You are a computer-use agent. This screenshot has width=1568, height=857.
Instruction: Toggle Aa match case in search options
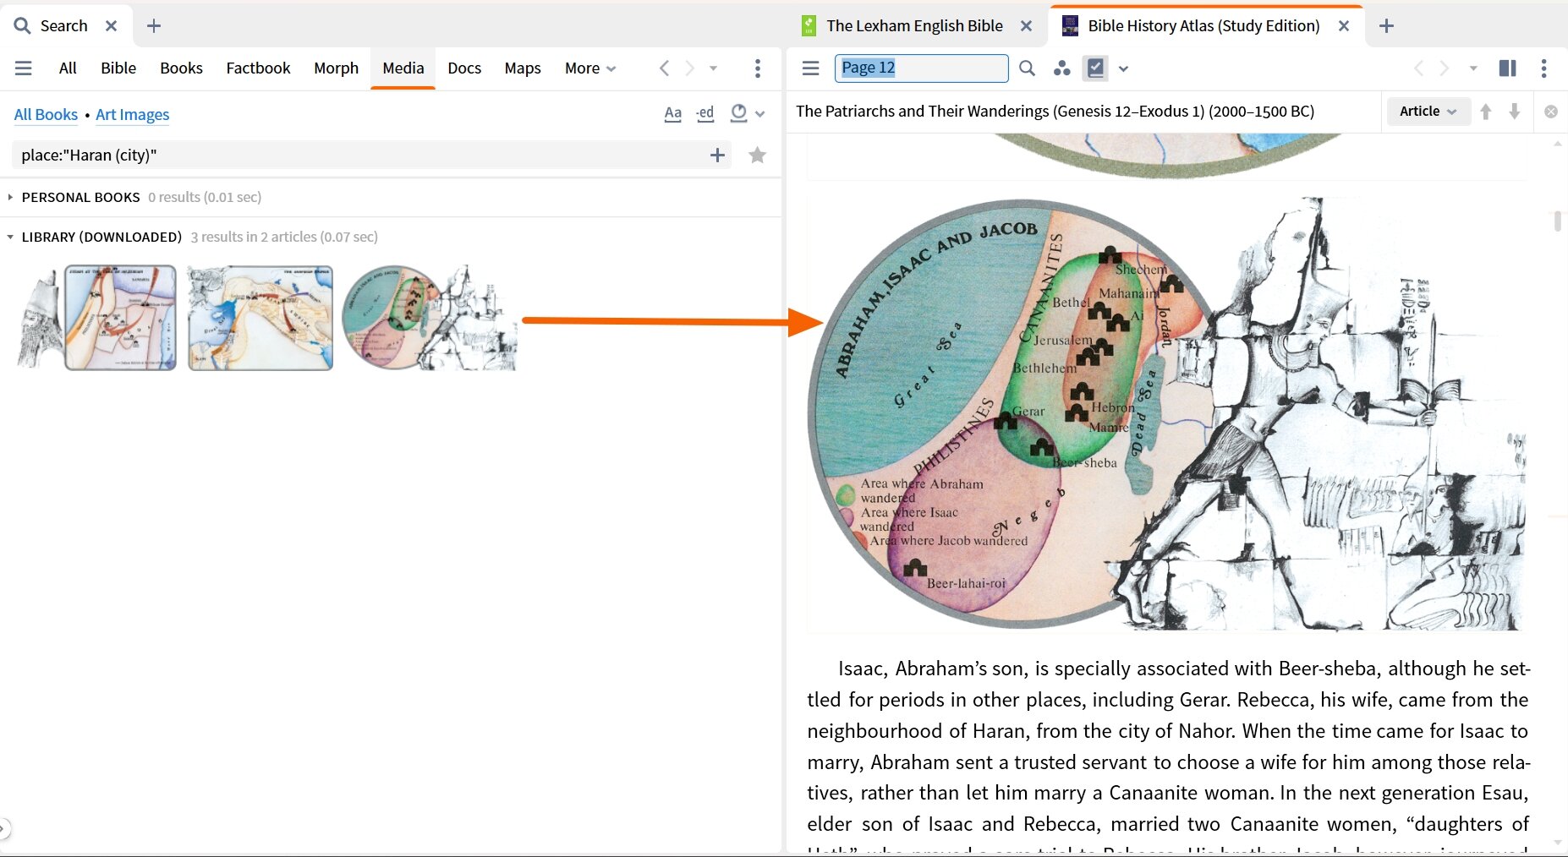672,113
